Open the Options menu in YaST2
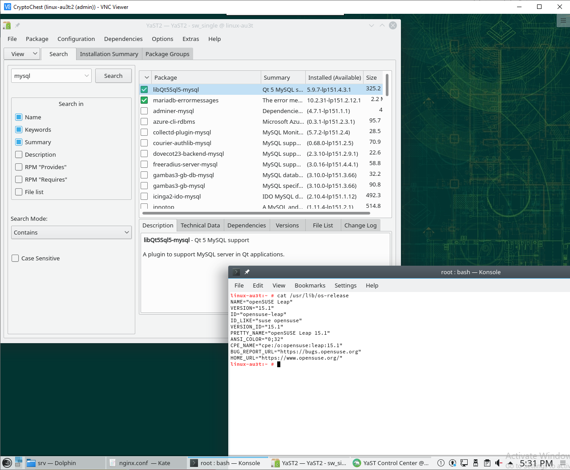This screenshot has width=570, height=470. (x=162, y=39)
